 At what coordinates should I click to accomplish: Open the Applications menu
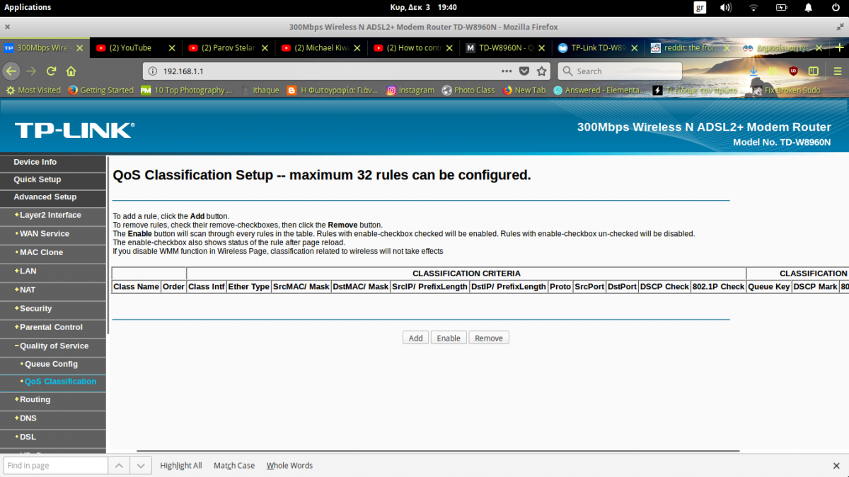(x=28, y=7)
